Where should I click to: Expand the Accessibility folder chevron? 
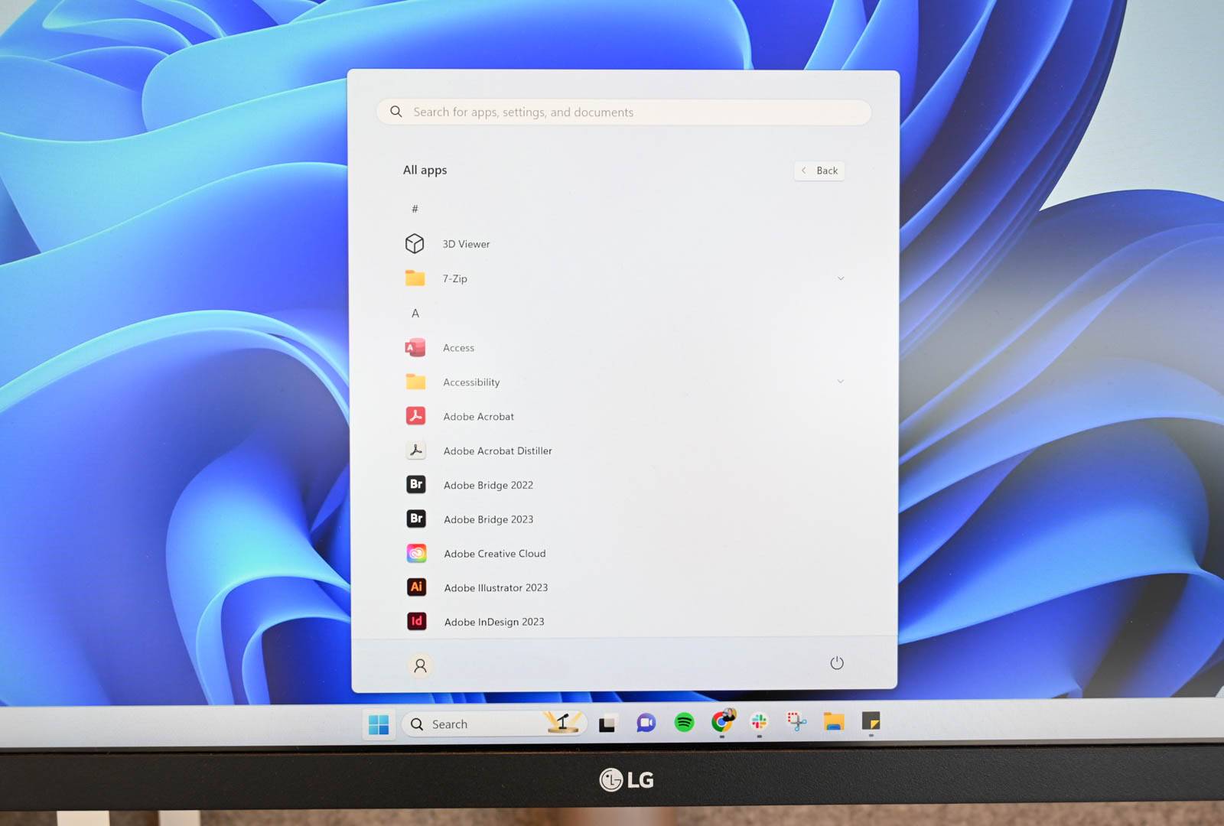click(841, 382)
